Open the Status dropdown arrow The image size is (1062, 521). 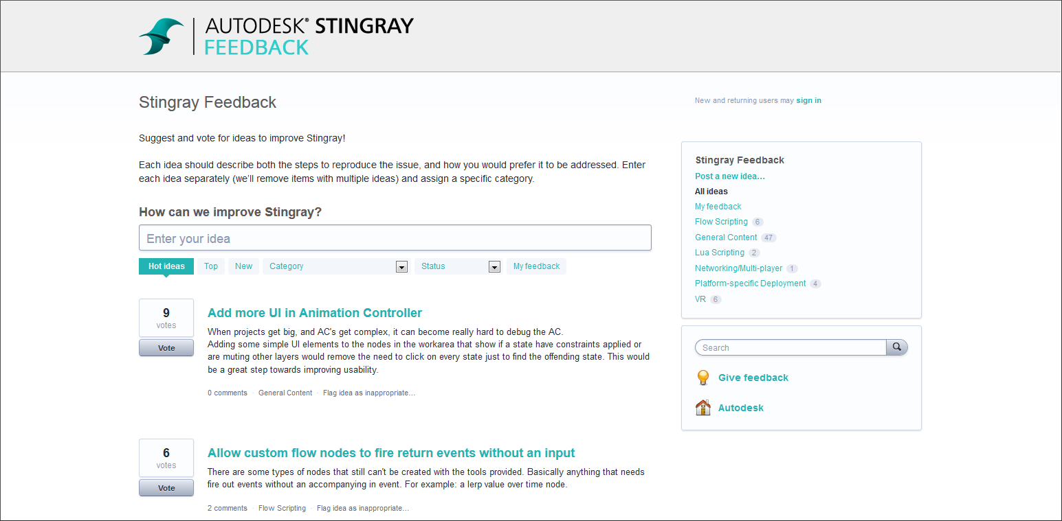[x=494, y=267]
